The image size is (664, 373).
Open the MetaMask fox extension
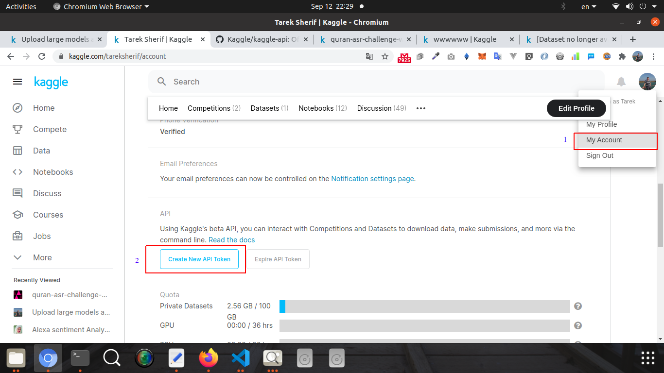(x=482, y=56)
